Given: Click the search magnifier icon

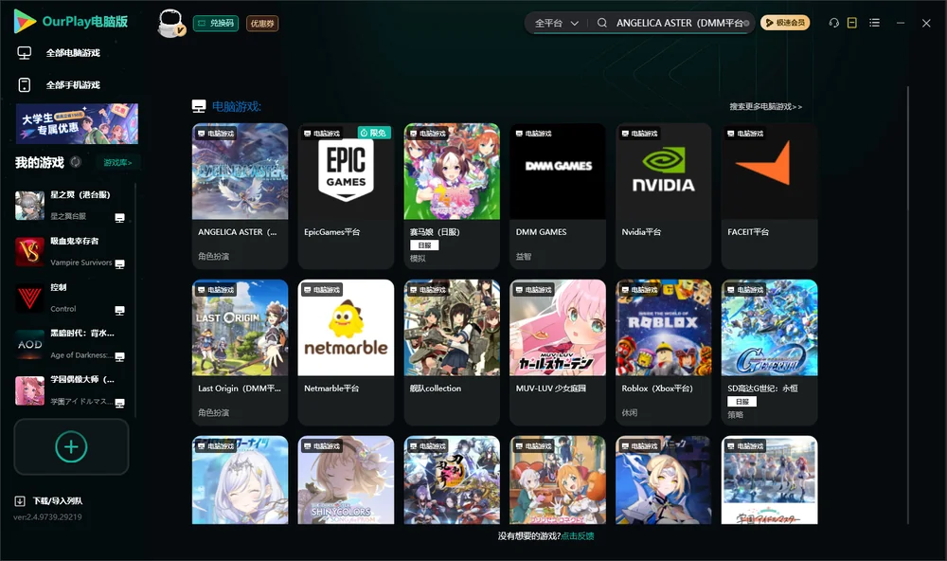Looking at the screenshot, I should pyautogui.click(x=602, y=23).
